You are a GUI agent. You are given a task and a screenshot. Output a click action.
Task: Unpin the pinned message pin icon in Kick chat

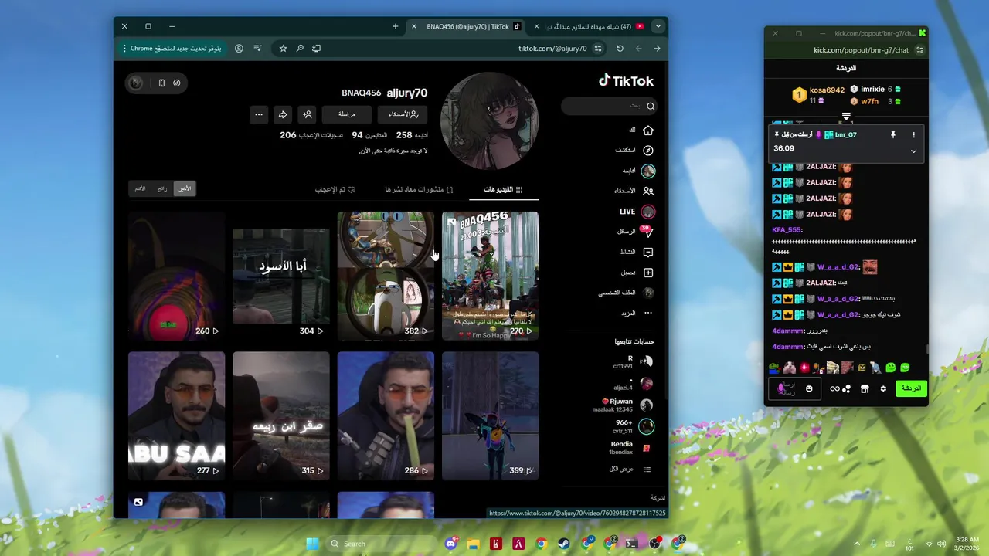[892, 135]
